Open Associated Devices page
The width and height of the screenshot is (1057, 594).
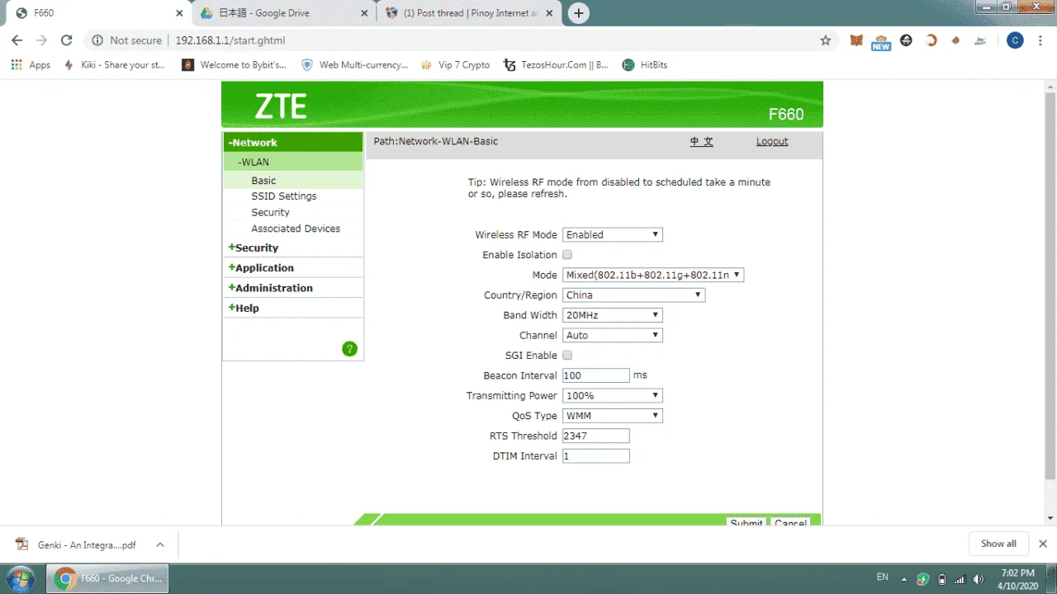(x=296, y=229)
